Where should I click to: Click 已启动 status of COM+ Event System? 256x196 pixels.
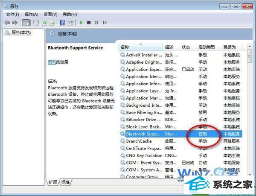click(x=188, y=163)
